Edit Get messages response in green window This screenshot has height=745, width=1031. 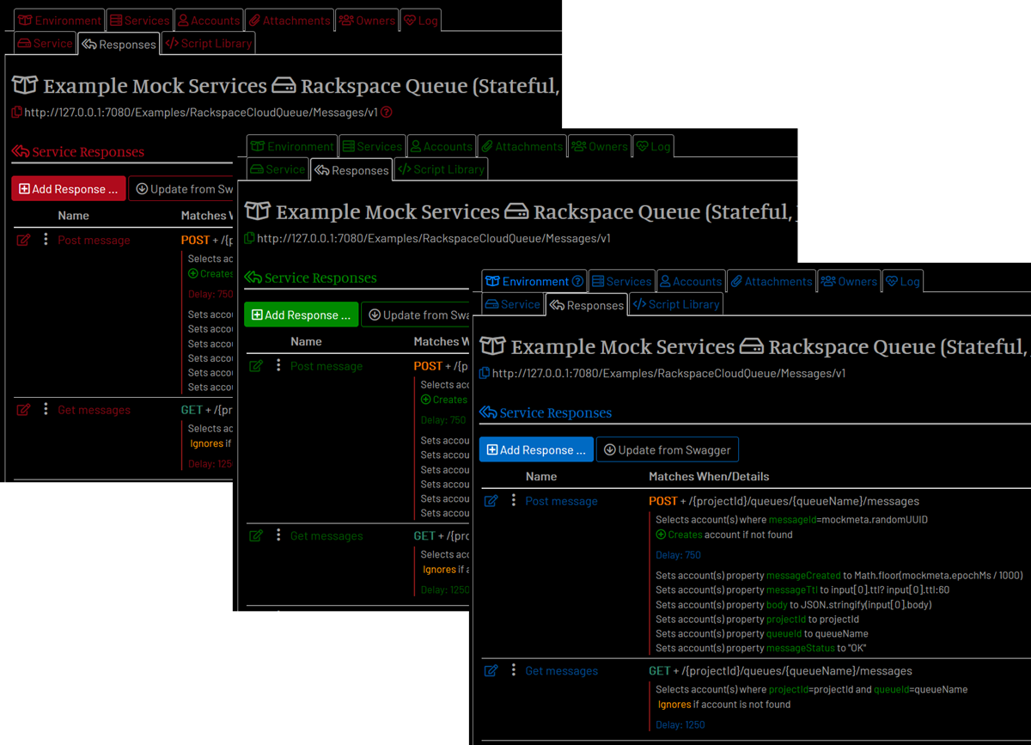pos(256,536)
